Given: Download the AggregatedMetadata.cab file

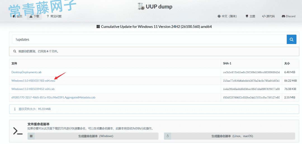Looking at the screenshot, I should point(53,97).
